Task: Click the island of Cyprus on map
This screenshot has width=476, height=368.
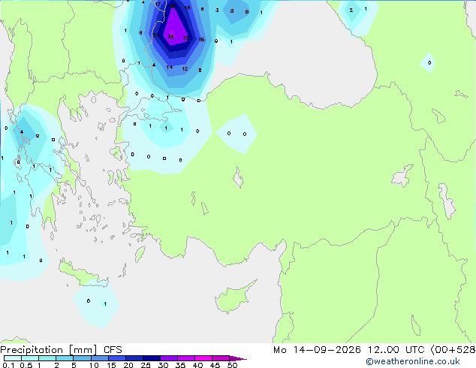Action: 233,297
